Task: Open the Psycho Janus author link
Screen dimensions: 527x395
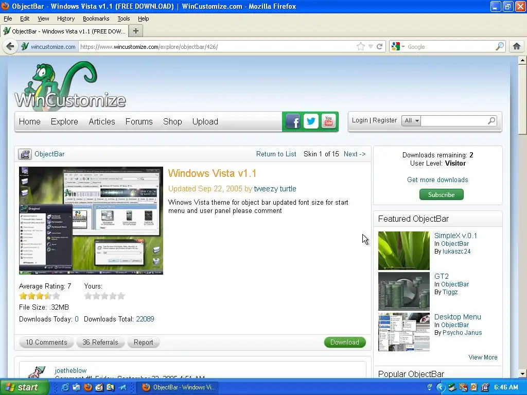Action: (462, 333)
